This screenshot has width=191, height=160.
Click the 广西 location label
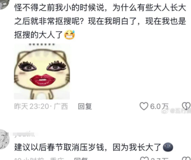pos(61,107)
